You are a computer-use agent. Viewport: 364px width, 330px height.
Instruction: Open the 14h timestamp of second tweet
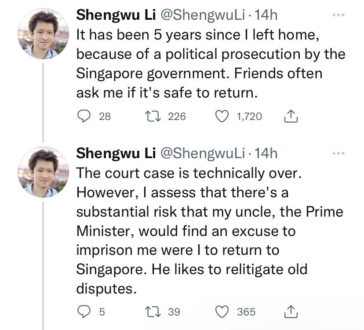coord(266,153)
